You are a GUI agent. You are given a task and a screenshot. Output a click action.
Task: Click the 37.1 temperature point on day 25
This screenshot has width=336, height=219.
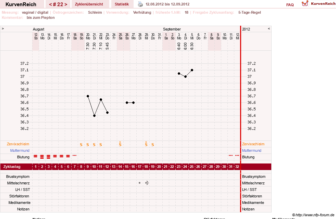click(192, 70)
